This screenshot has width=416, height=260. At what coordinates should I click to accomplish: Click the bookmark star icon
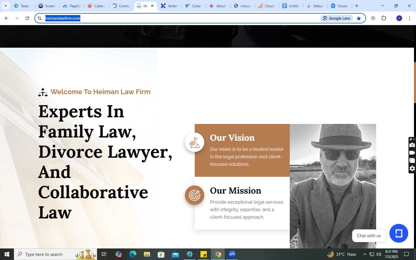click(359, 18)
